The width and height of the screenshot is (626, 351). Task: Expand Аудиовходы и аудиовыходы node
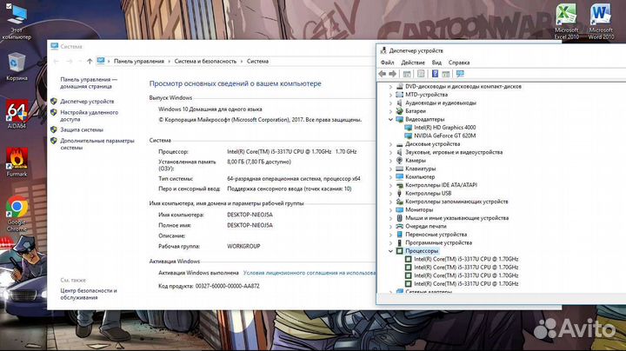pyautogui.click(x=391, y=103)
